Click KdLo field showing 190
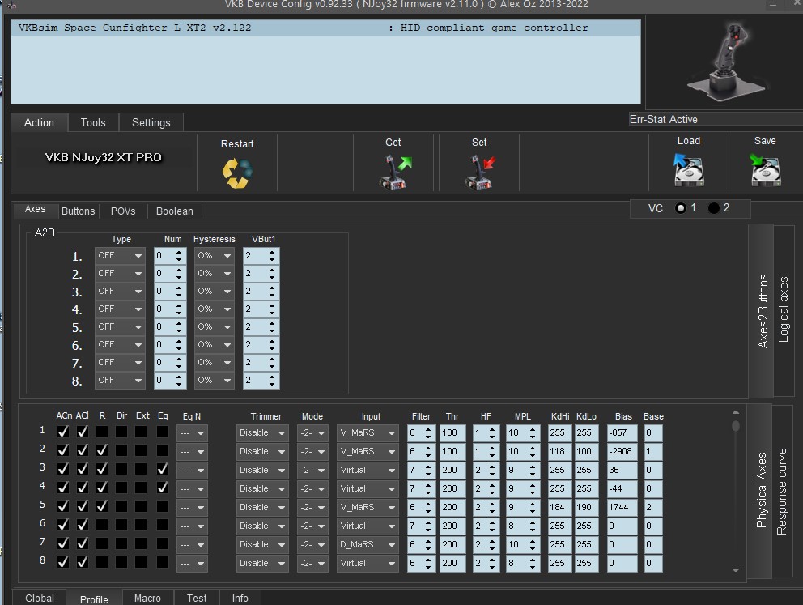Screen dimensions: 803x605 click(586, 507)
